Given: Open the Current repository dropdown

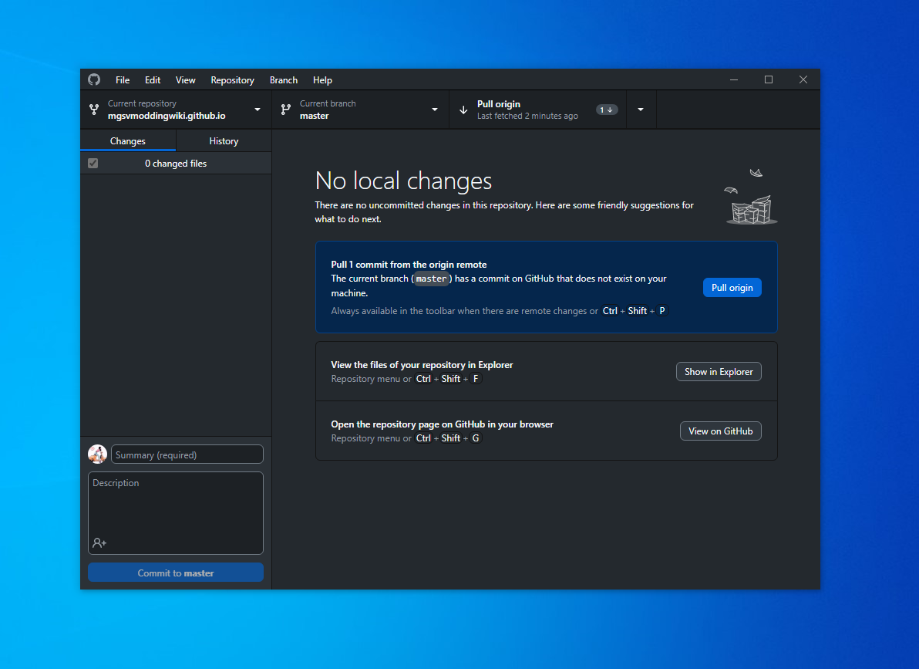Looking at the screenshot, I should pos(257,109).
